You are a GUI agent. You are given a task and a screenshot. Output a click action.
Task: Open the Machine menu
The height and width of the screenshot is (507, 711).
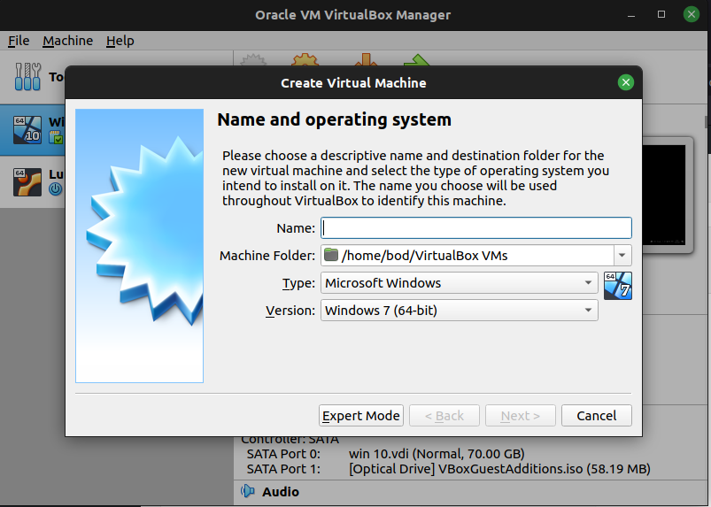coord(67,41)
